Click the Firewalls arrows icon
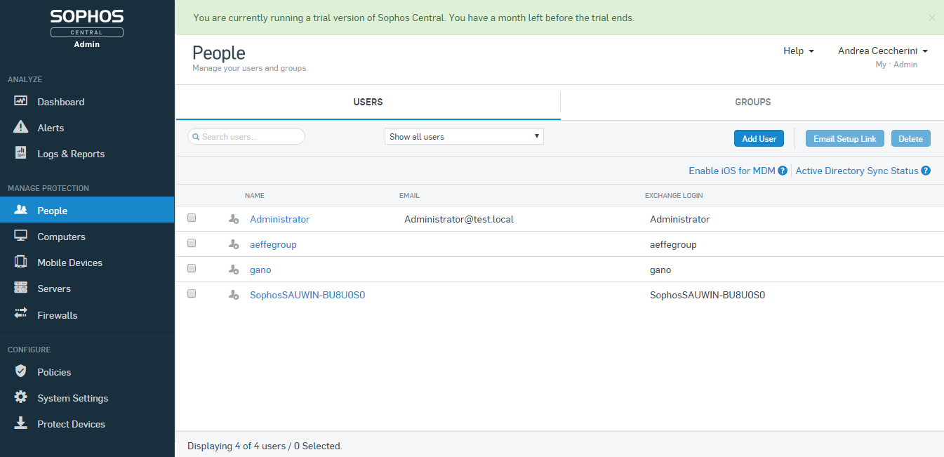944x457 pixels. 21,314
